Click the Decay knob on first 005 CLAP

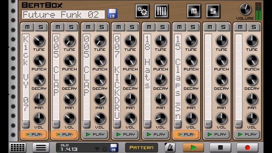(69, 79)
